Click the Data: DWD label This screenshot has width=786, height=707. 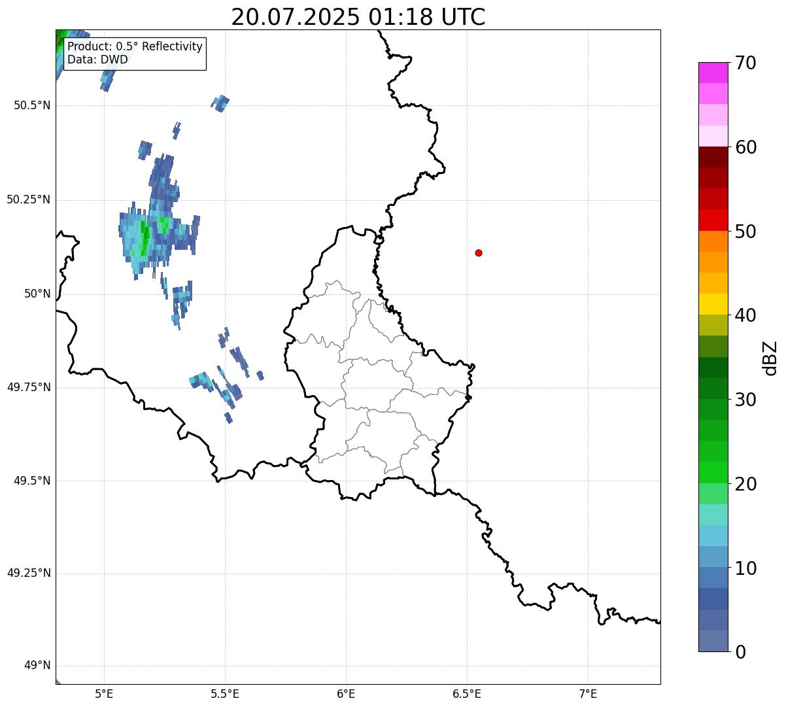tap(97, 60)
